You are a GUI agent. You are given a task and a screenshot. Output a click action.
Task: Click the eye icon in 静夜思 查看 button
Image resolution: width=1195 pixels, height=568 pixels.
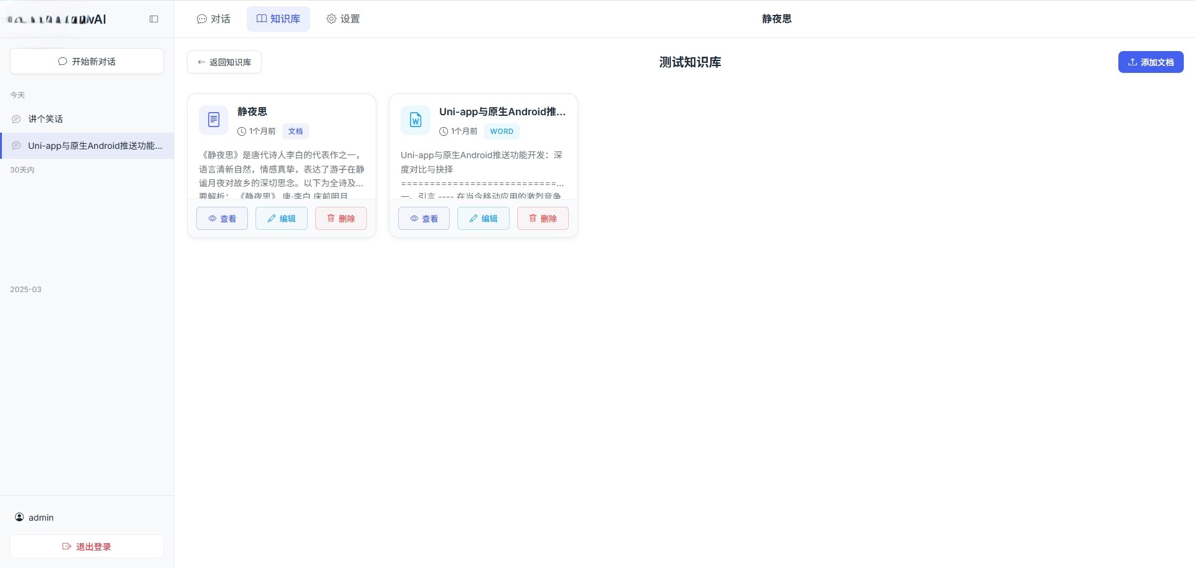click(x=212, y=219)
